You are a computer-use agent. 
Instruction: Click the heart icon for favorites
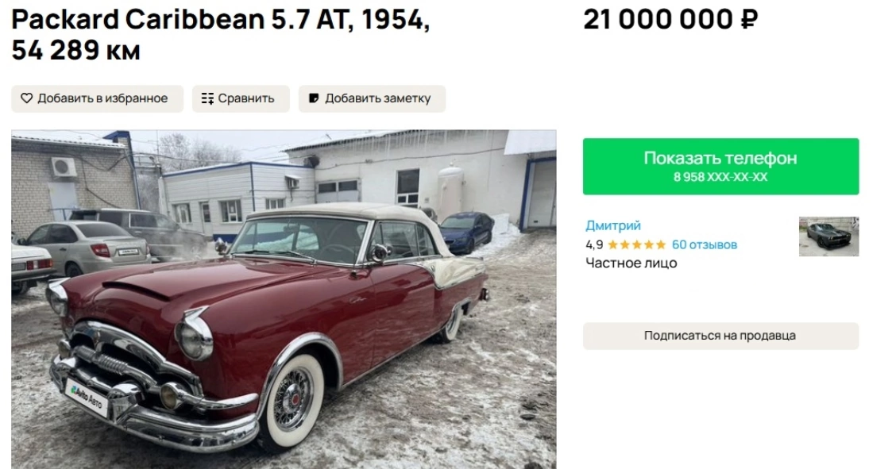(x=27, y=99)
